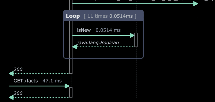Screen dimensions: 215x102
Task: Click the isNew "0.0514 ms" duration
Action: pos(108,30)
